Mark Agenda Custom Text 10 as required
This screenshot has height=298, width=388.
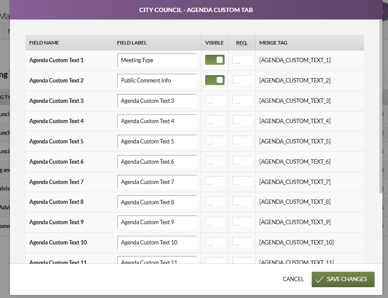242,242
